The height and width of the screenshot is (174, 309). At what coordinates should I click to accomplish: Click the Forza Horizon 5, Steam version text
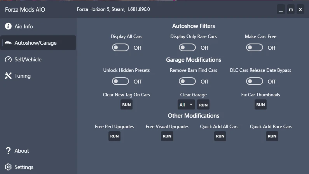pos(113,9)
